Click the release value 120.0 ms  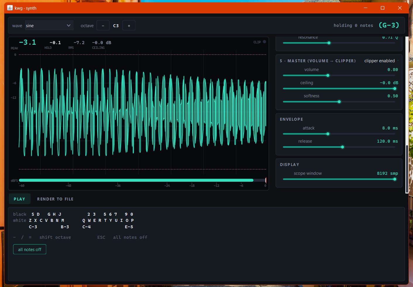pyautogui.click(x=388, y=141)
